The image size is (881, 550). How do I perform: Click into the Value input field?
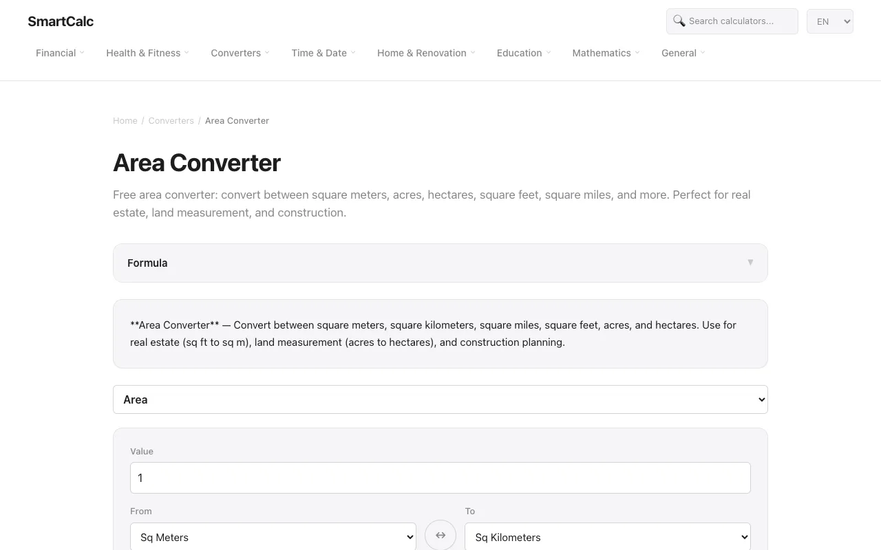point(440,478)
